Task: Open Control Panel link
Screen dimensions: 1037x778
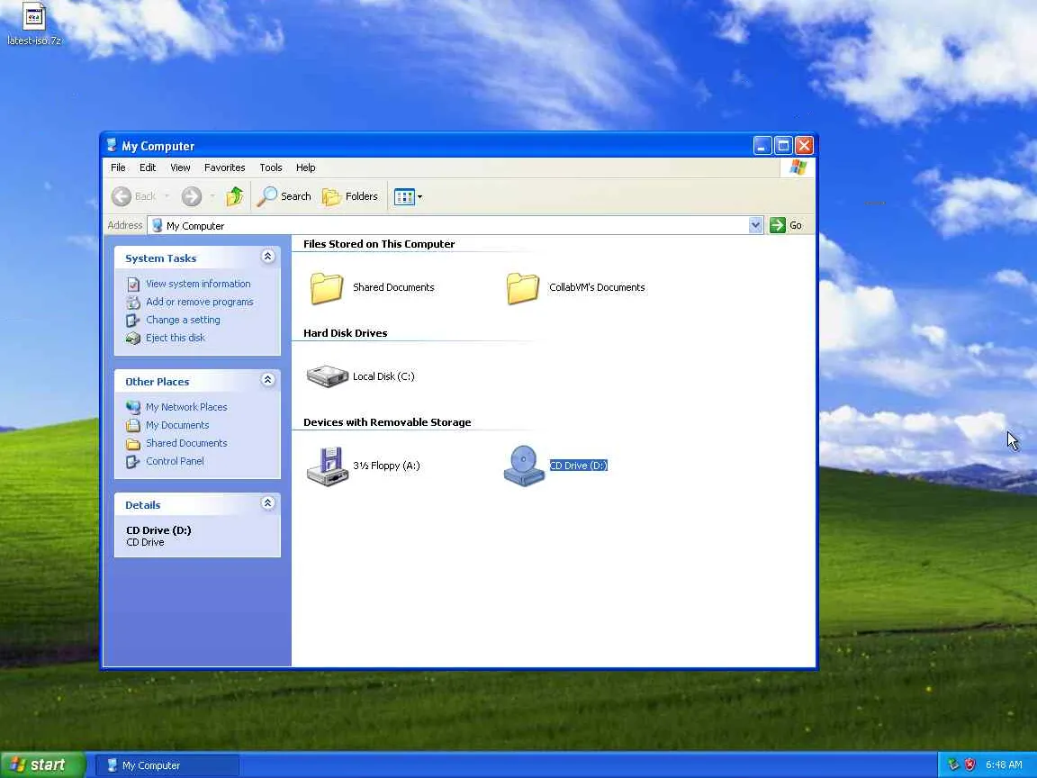Action: tap(176, 461)
